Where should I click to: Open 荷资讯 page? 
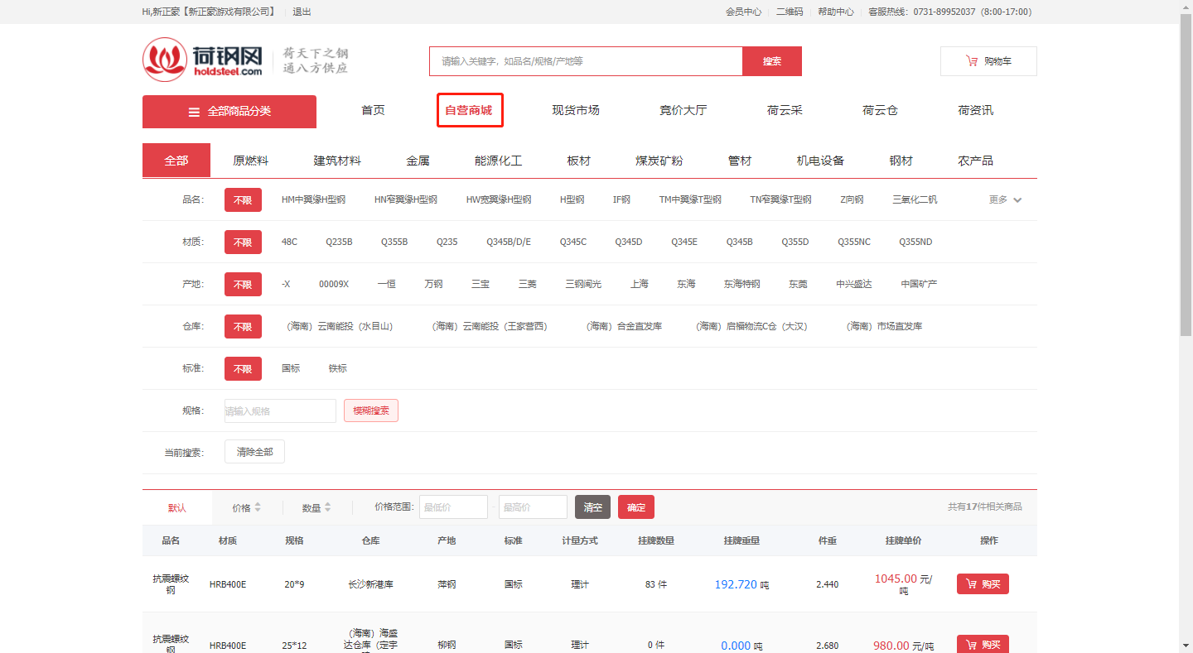click(975, 111)
